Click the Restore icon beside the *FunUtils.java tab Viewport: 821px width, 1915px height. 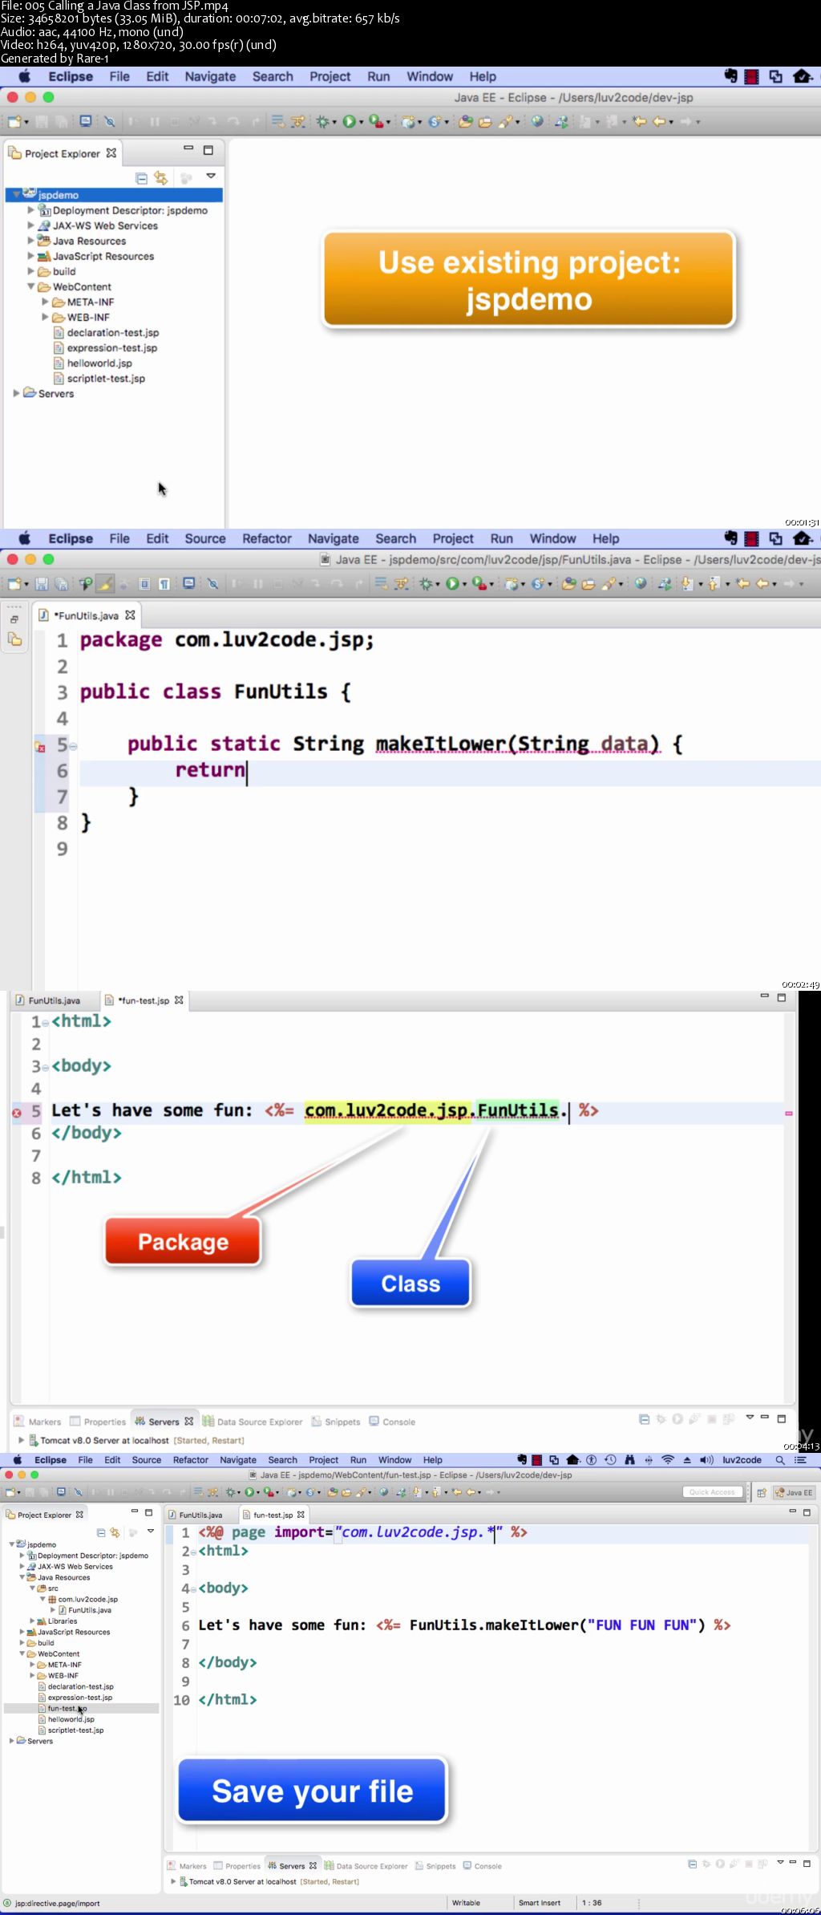pos(14,619)
